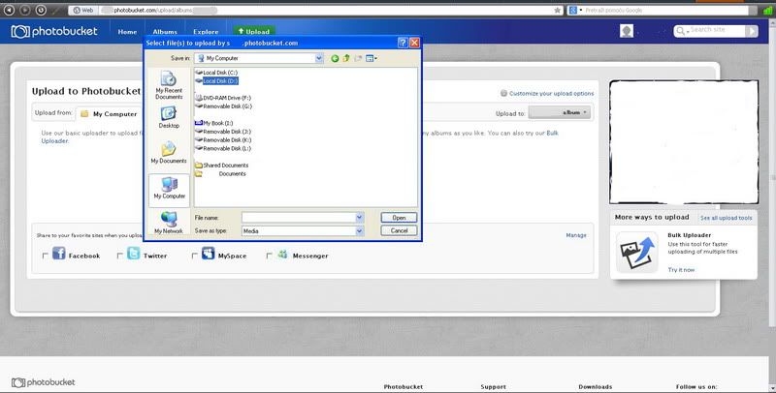Click the Facebook share icon
This screenshot has width=776, height=393.
click(59, 254)
